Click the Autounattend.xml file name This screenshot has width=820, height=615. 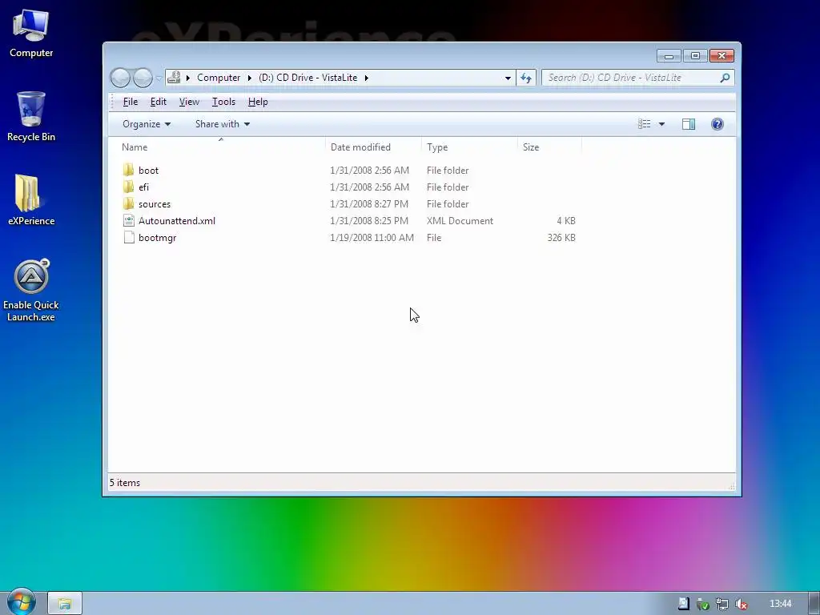(x=177, y=221)
